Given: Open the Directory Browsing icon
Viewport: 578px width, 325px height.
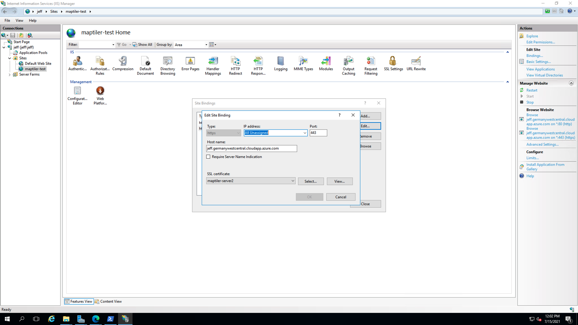Looking at the screenshot, I should tap(168, 65).
